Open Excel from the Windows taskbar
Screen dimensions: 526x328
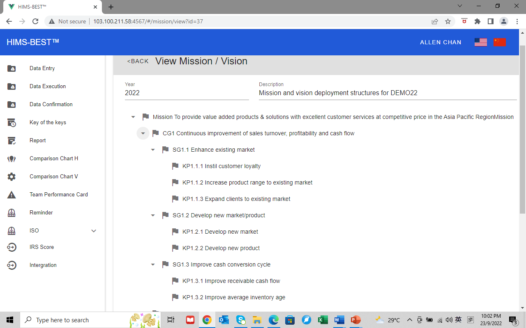[323, 320]
